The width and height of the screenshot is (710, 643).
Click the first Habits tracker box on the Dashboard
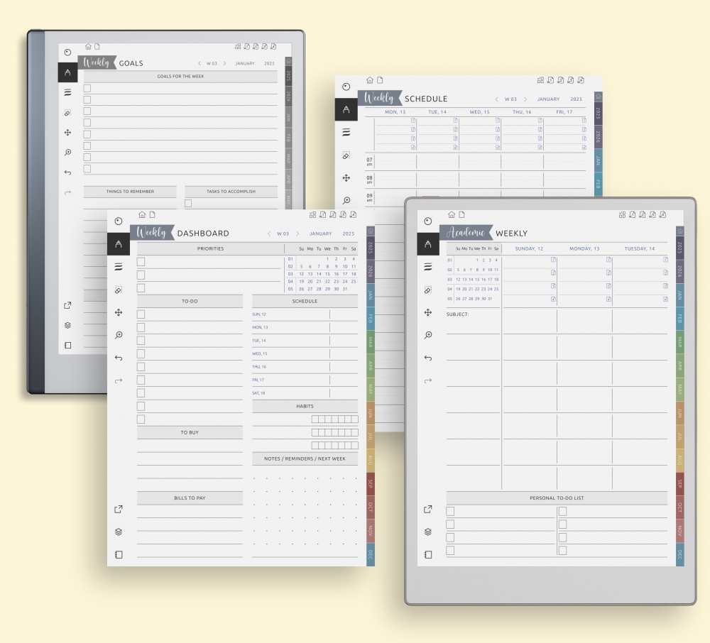tap(315, 419)
